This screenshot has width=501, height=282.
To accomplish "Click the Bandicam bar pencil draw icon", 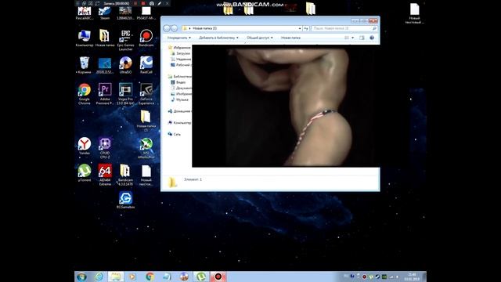I will (x=160, y=3).
